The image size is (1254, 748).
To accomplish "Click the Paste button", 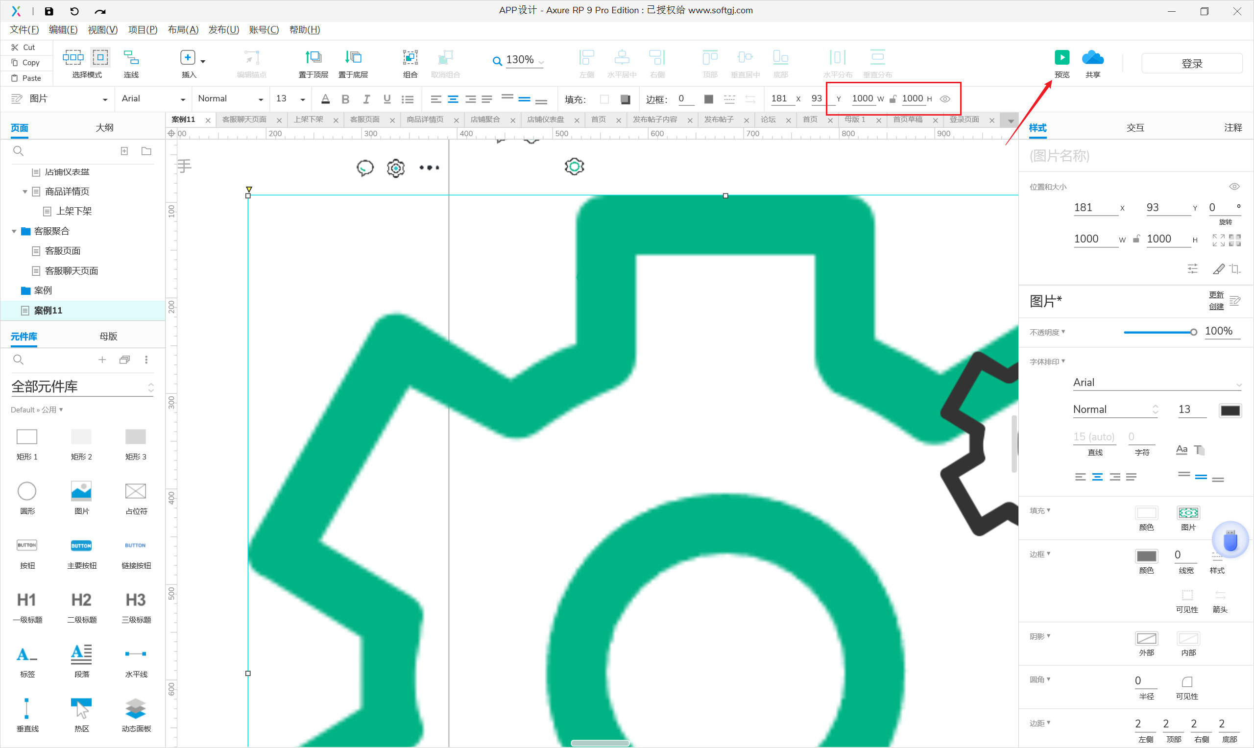I will 27,78.
